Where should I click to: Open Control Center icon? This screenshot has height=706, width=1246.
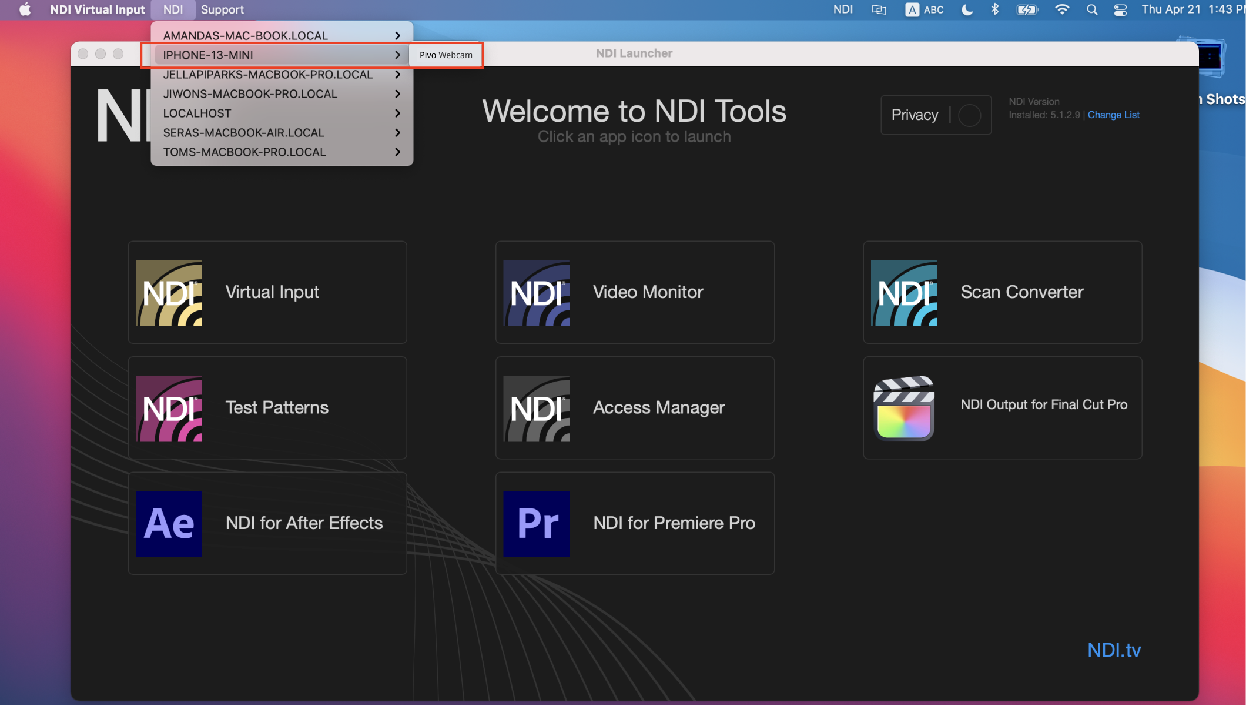pyautogui.click(x=1120, y=9)
